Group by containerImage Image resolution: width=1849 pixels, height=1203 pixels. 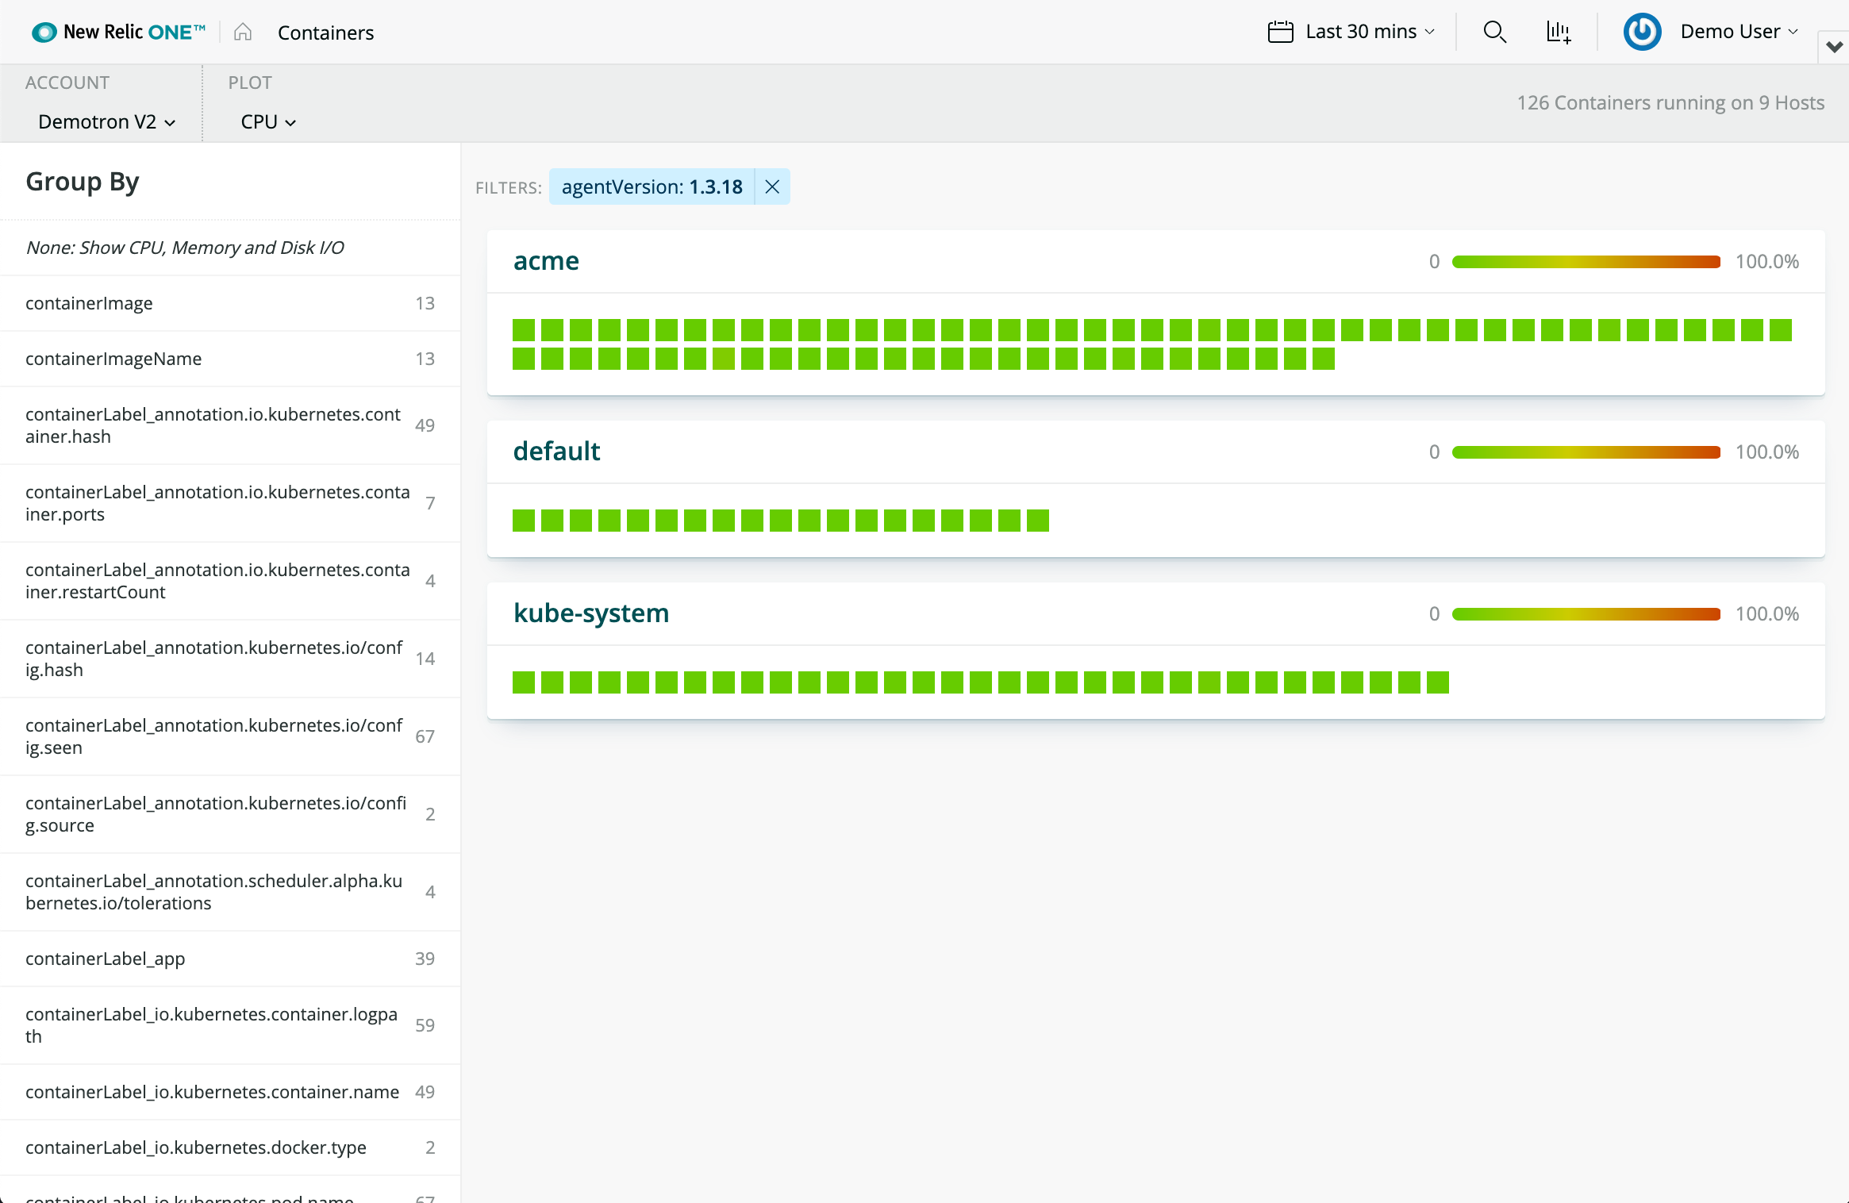(x=230, y=303)
